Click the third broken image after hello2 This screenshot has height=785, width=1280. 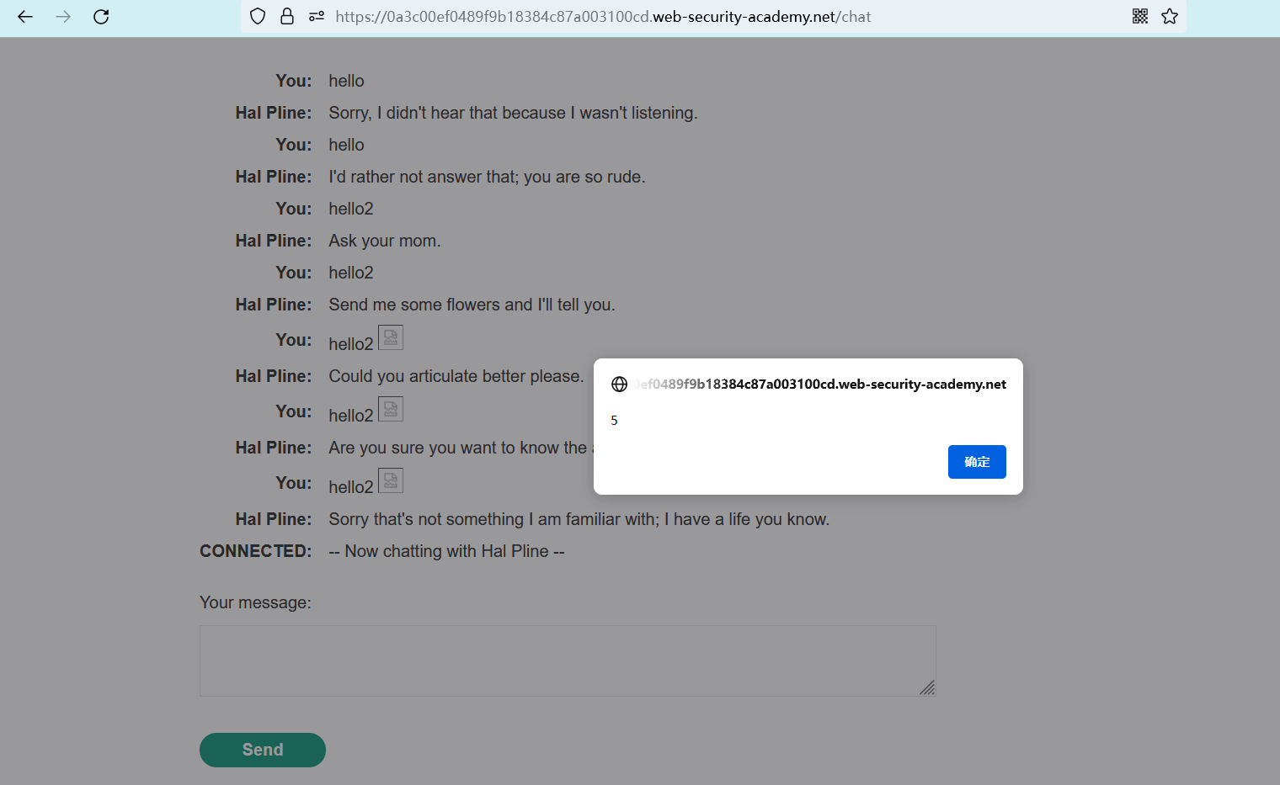[x=391, y=480]
